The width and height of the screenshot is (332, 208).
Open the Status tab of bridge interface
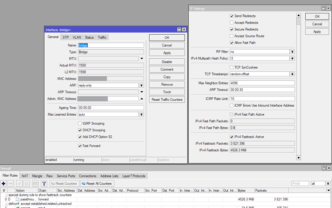point(89,37)
